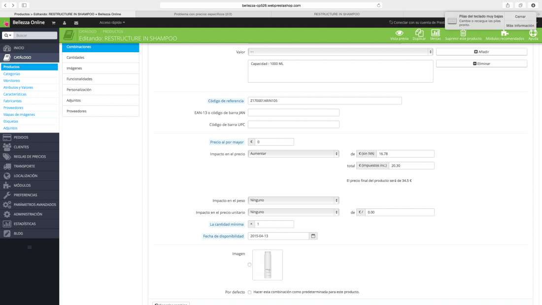The image size is (542, 305).
Task: Open the calendar picker for availability date
Action: coord(313,236)
